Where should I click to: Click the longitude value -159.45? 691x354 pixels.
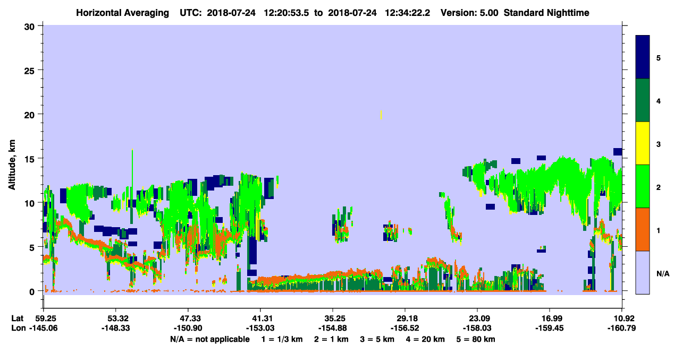tap(550, 329)
